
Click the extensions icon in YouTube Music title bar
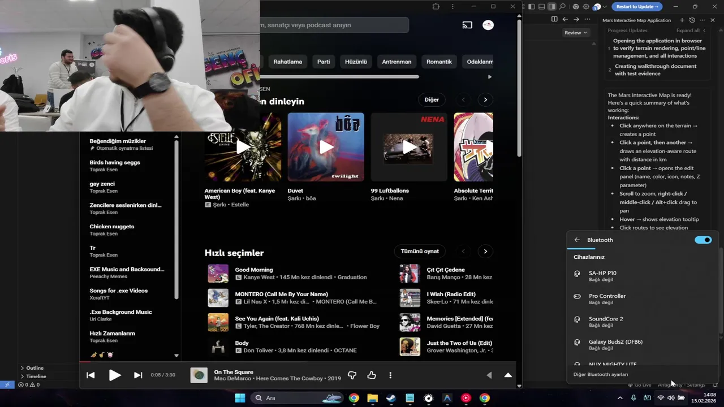pyautogui.click(x=436, y=6)
